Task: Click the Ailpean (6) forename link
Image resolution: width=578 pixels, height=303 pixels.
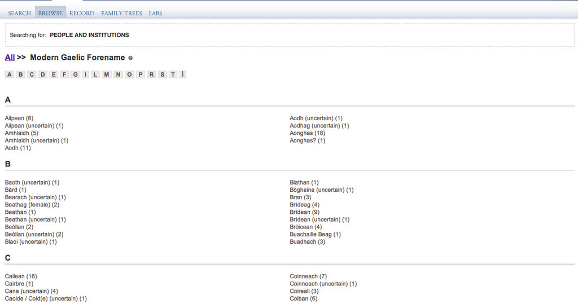Action: coord(19,118)
